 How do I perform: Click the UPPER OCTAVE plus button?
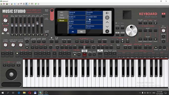140,47
